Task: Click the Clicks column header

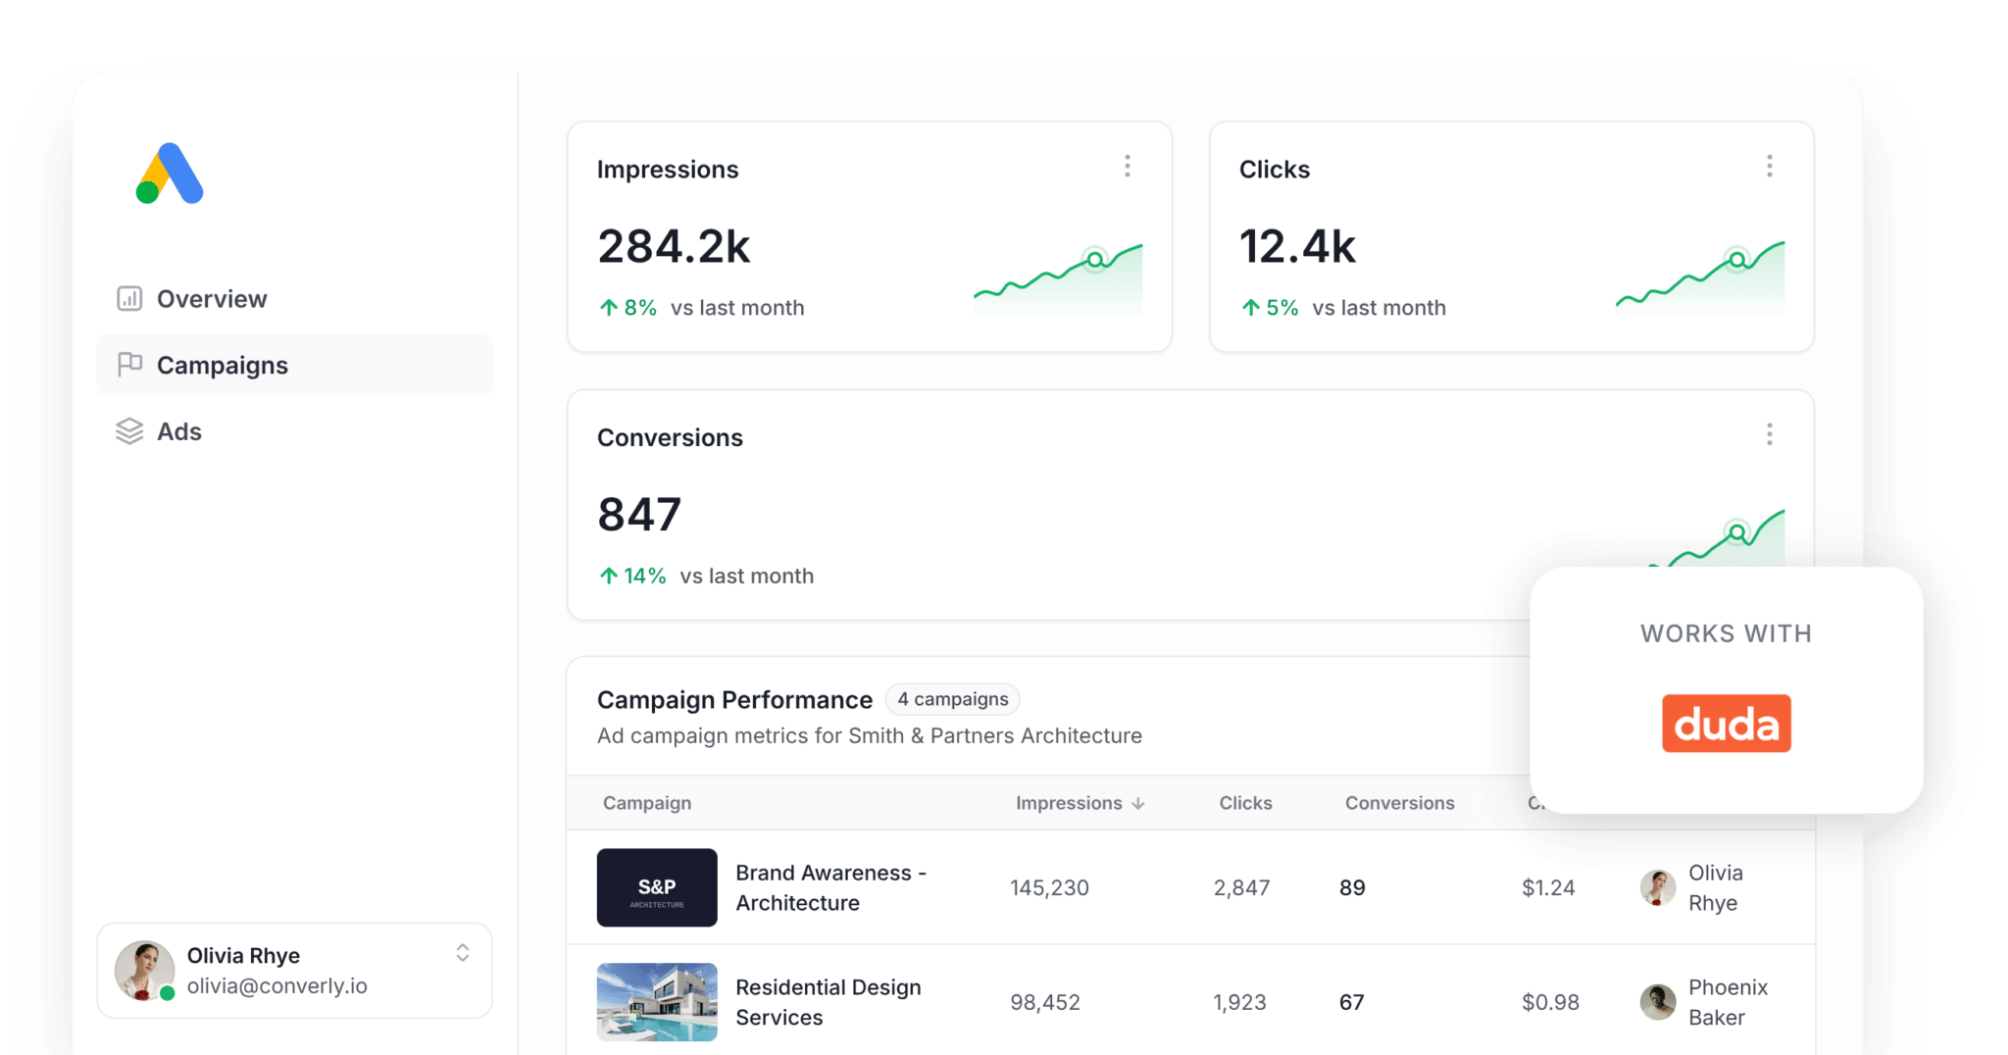Action: (1245, 803)
